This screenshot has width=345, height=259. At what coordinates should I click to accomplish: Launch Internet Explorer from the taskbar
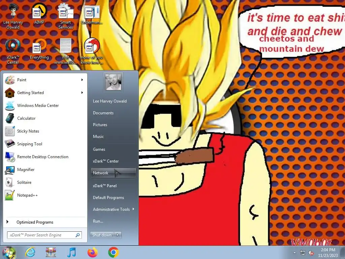click(x=30, y=252)
